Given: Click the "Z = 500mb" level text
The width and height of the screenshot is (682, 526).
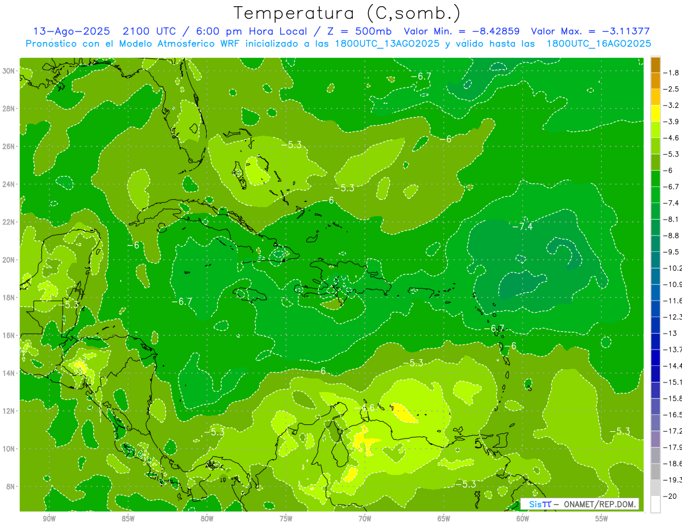Looking at the screenshot, I should point(360,31).
